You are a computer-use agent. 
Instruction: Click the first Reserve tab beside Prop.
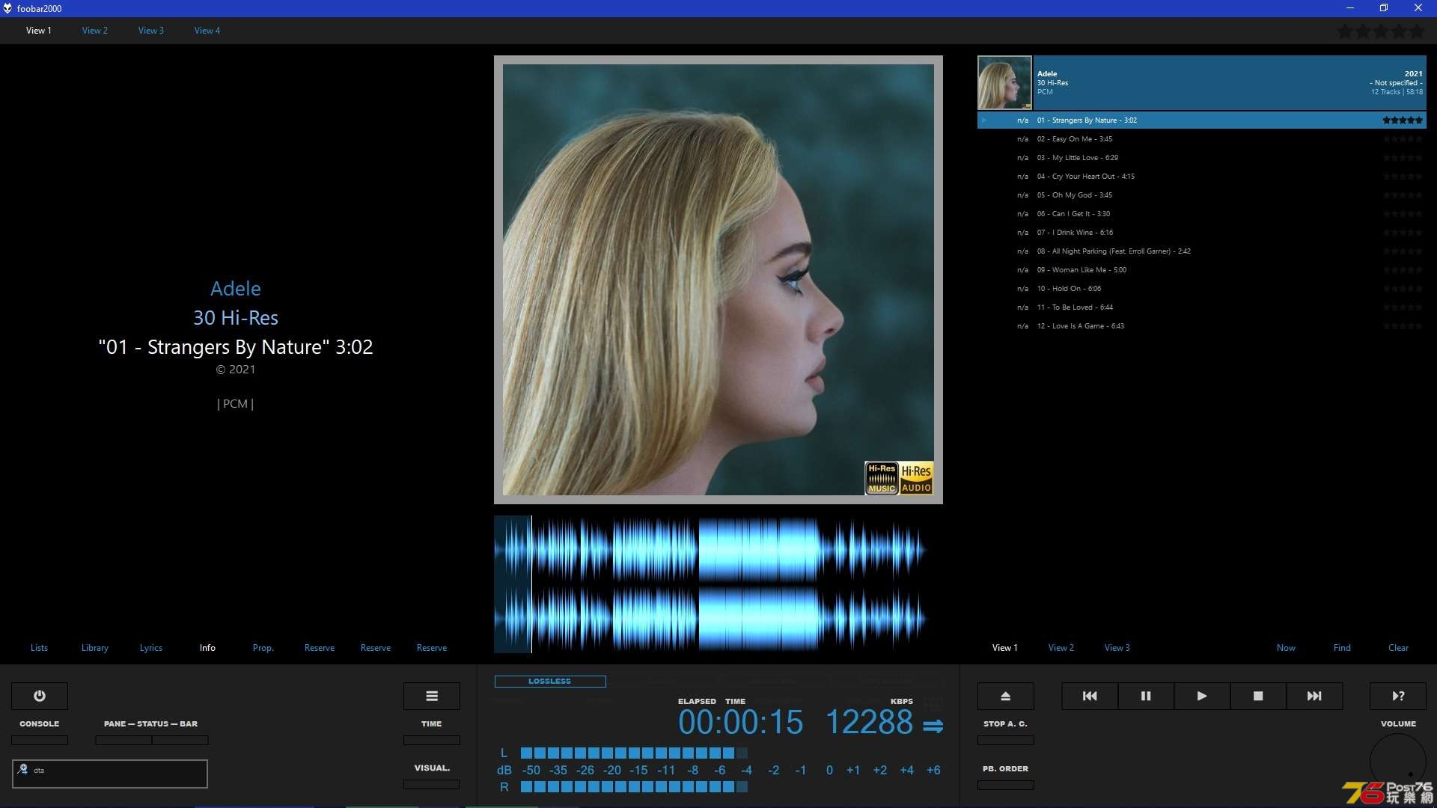pyautogui.click(x=320, y=648)
